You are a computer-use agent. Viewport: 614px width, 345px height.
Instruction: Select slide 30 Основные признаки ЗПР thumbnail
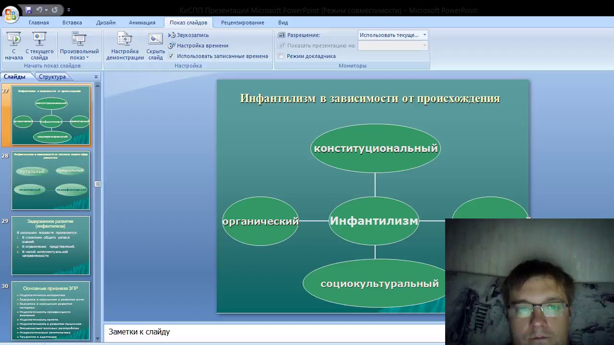pos(51,310)
